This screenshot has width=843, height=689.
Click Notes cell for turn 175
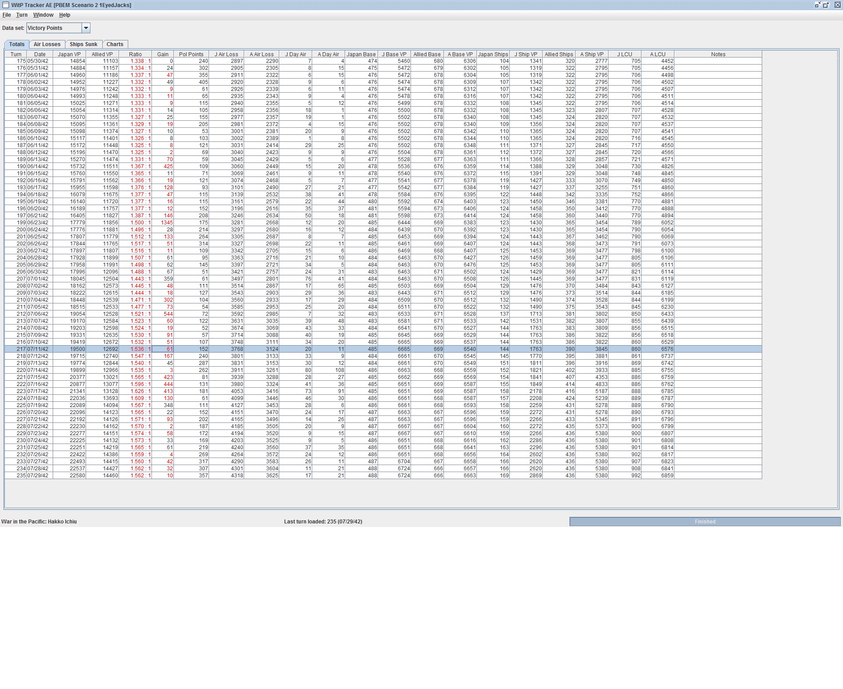(718, 61)
